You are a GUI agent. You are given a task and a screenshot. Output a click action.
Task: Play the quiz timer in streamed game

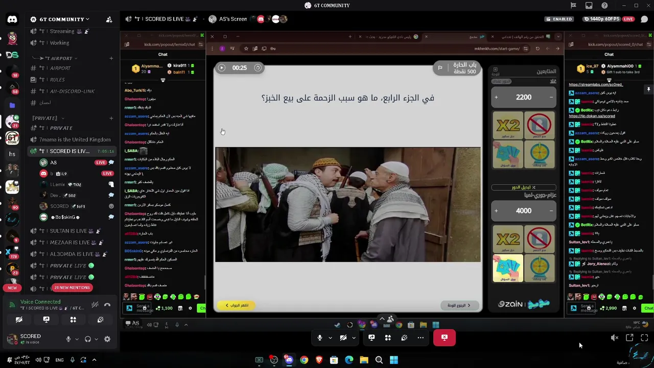click(x=221, y=67)
